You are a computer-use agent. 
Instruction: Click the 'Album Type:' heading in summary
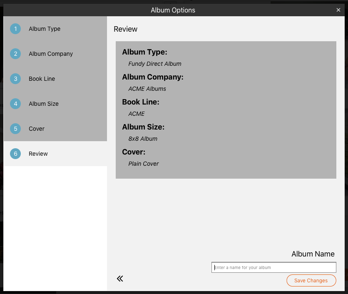click(x=144, y=52)
